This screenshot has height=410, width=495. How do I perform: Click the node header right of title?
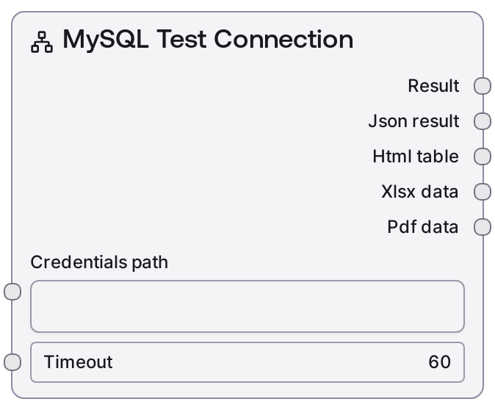[x=419, y=40]
